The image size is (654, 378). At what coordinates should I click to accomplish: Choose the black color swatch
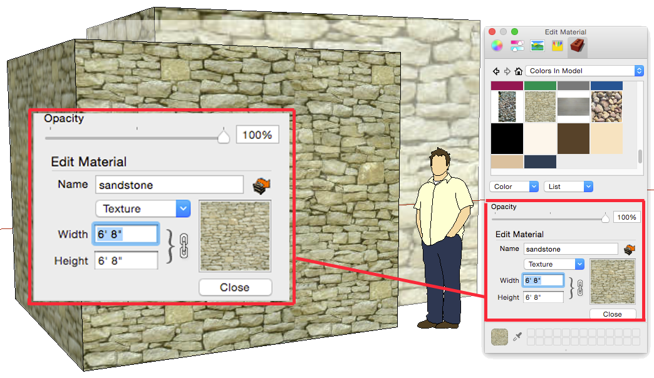pyautogui.click(x=507, y=139)
